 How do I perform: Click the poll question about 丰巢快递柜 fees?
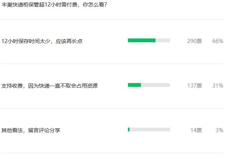(54, 5)
